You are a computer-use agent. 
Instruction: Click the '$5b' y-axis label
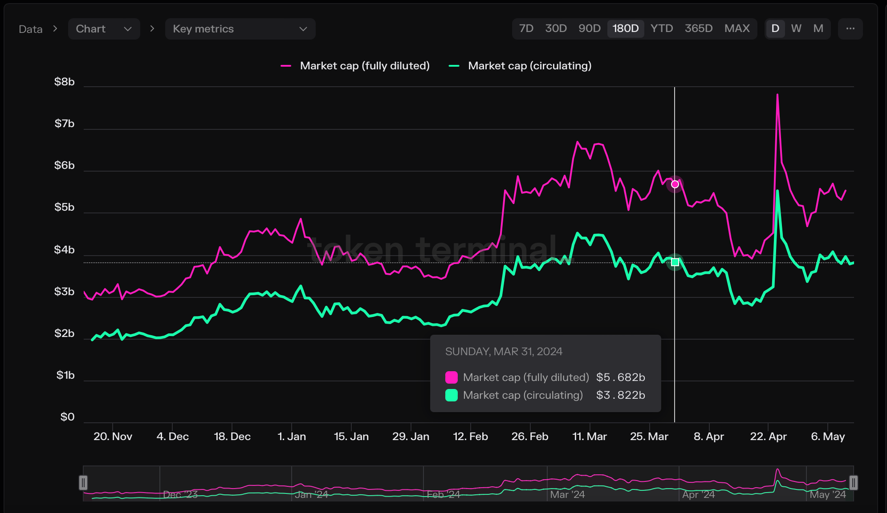pyautogui.click(x=65, y=207)
